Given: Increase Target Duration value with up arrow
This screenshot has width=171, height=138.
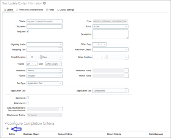Looking at the screenshot, I should coord(36,57).
